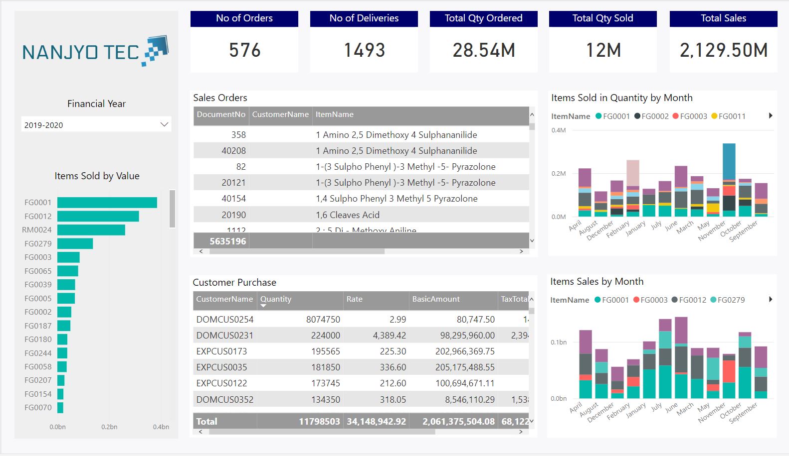The height and width of the screenshot is (456, 789).
Task: Sort Sales Orders by ItemName column
Action: [x=420, y=114]
